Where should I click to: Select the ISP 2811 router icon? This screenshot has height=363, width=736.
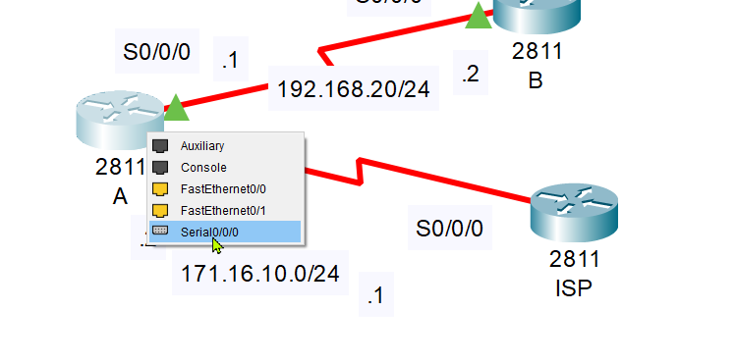(574, 213)
